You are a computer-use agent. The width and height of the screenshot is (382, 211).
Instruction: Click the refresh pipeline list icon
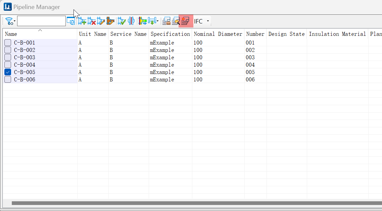pos(71,21)
